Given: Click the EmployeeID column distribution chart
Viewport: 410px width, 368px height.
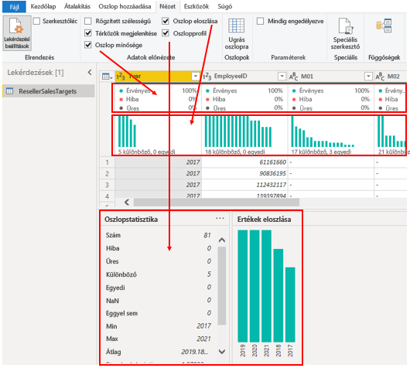Looking at the screenshot, I should click(x=238, y=131).
